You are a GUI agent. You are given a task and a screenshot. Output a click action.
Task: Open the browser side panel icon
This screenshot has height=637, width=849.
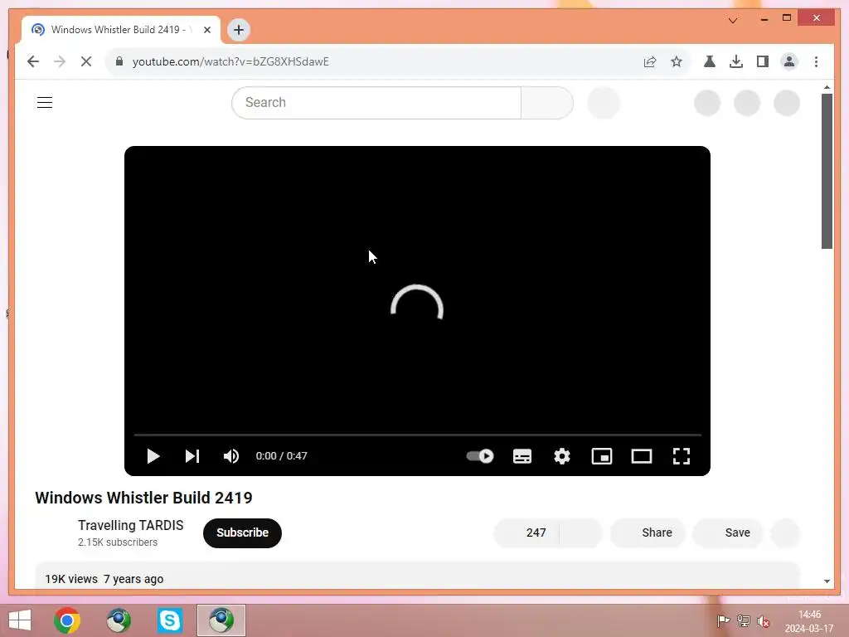(x=763, y=61)
